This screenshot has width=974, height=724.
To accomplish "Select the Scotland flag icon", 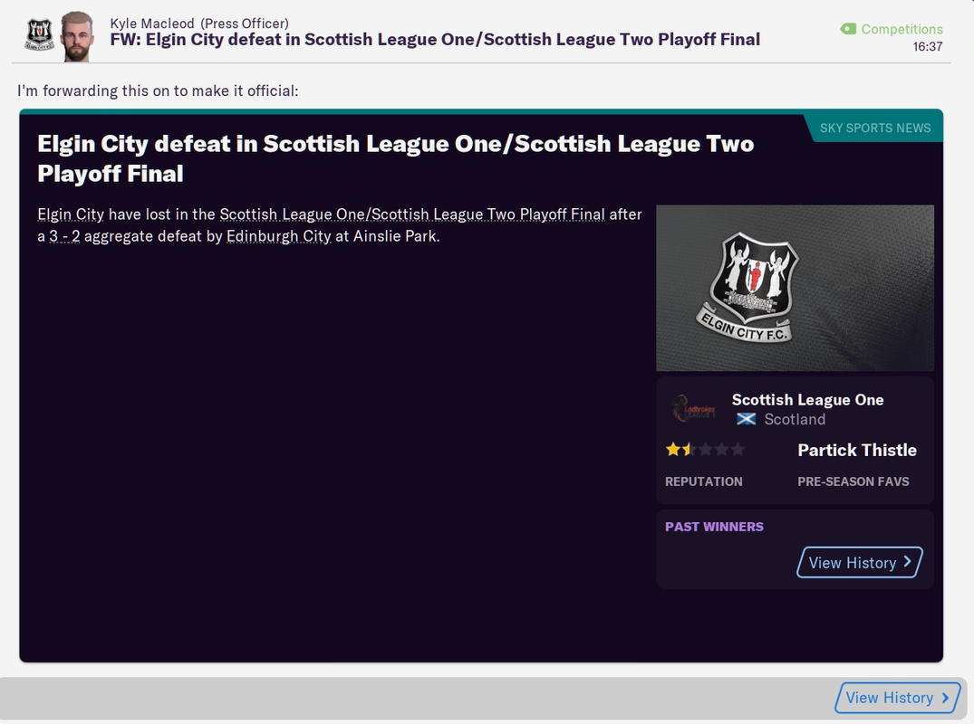I will 746,419.
